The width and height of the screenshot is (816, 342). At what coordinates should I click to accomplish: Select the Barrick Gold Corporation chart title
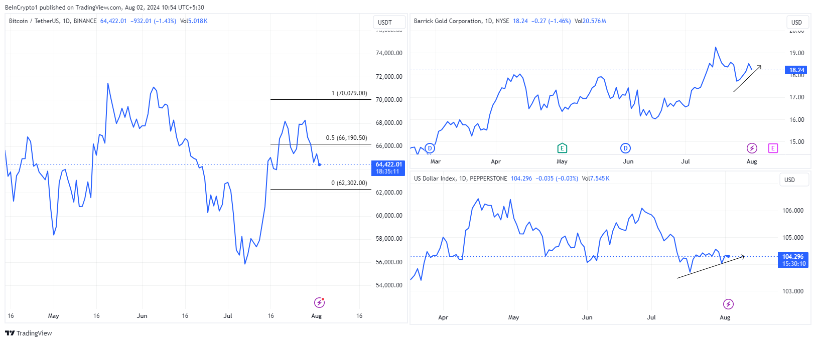[461, 21]
